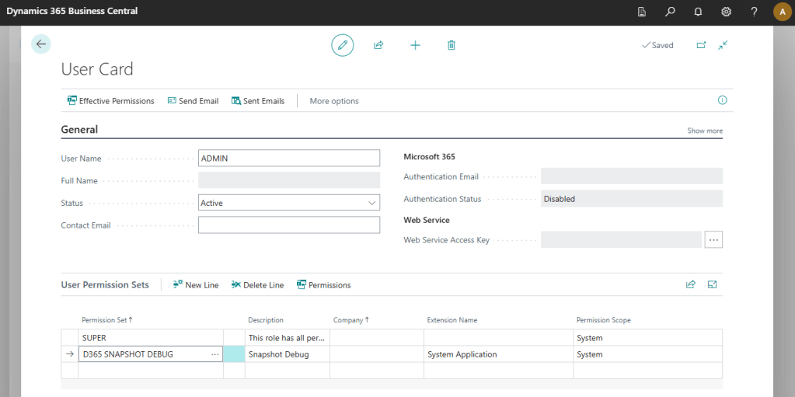The width and height of the screenshot is (795, 397).
Task: Click the share icon in top toolbar
Action: [378, 45]
